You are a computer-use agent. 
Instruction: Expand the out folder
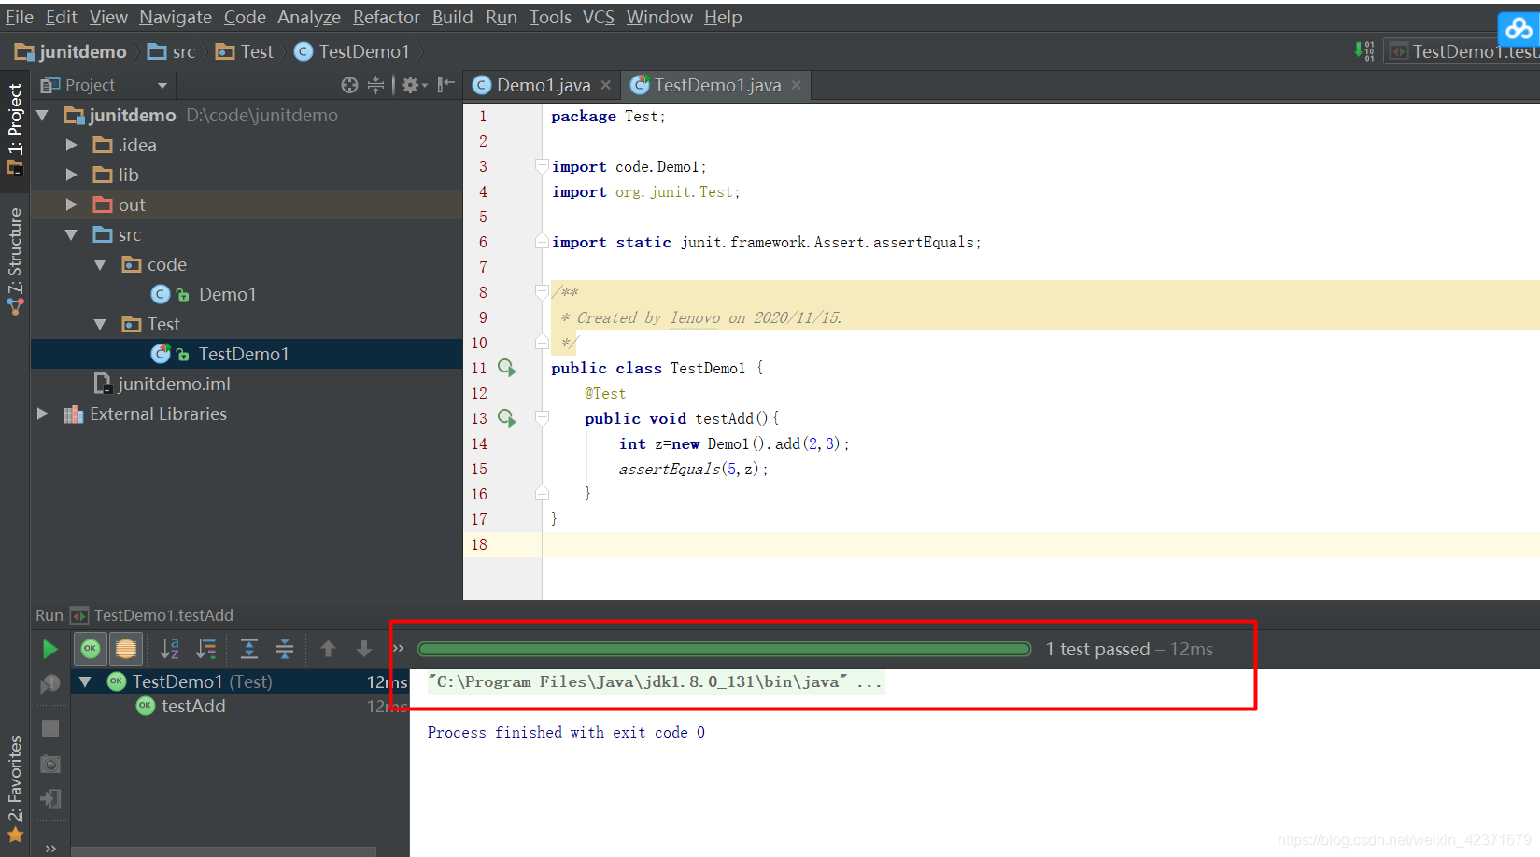71,204
